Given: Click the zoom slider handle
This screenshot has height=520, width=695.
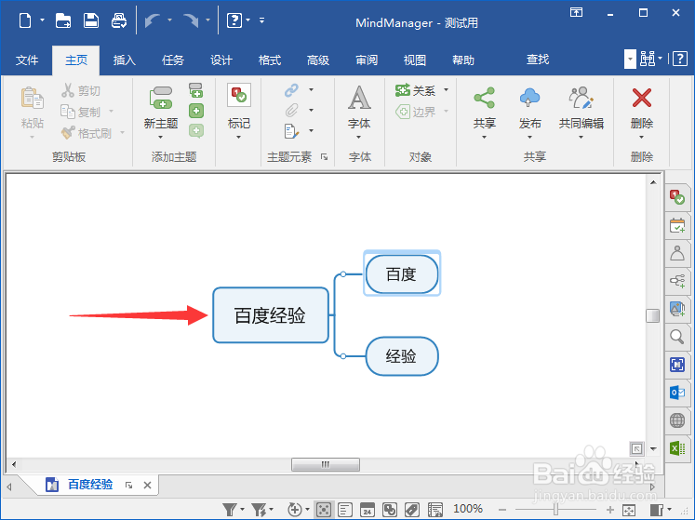Looking at the screenshot, I should coord(555,510).
